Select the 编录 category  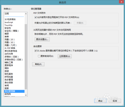[14, 34]
